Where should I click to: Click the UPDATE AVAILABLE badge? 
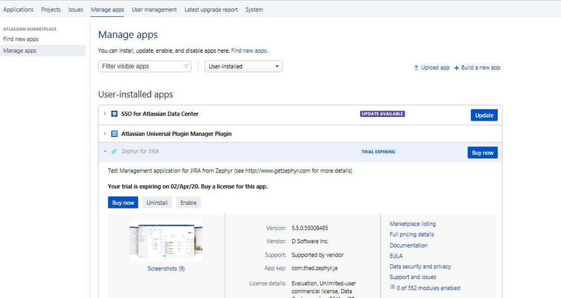click(382, 114)
